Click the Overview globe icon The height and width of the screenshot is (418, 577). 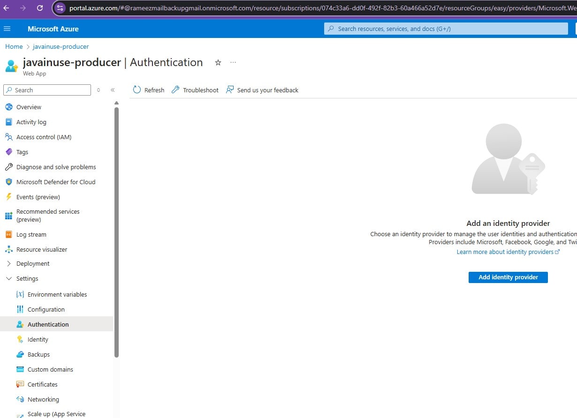point(8,107)
